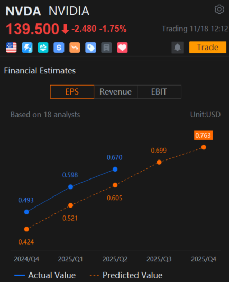This screenshot has width=229, height=282.
Task: Click the Financial Estimates heading
Action: coord(40,71)
